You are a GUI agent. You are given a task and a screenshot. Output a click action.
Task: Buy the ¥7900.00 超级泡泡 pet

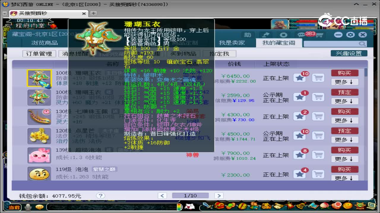[345, 150]
